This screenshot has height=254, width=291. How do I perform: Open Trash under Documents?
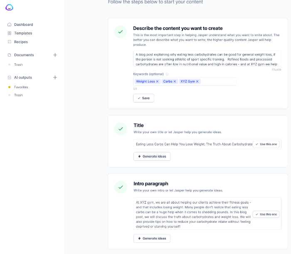[18, 65]
